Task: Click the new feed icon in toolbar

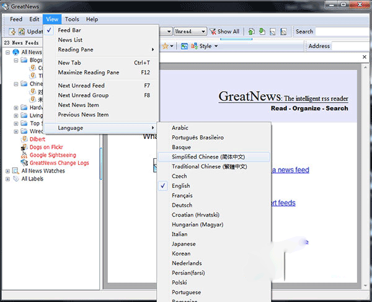Action: pyautogui.click(x=12, y=31)
